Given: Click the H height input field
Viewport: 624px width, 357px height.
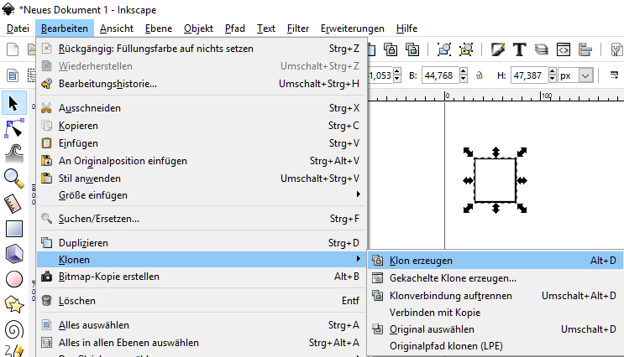Looking at the screenshot, I should click(x=529, y=75).
